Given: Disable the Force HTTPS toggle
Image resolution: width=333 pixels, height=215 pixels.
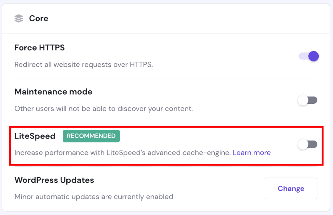Looking at the screenshot, I should click(x=308, y=56).
